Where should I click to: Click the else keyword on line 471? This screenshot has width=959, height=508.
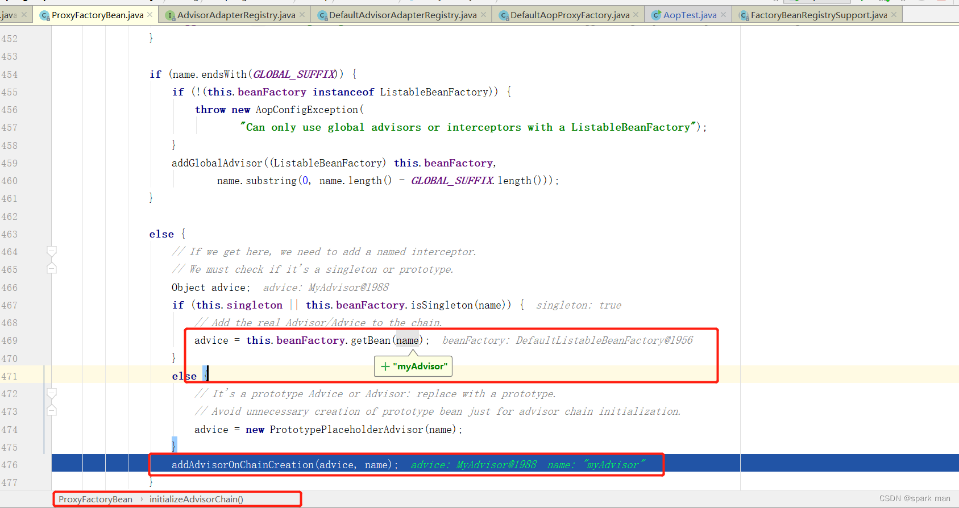tap(184, 376)
